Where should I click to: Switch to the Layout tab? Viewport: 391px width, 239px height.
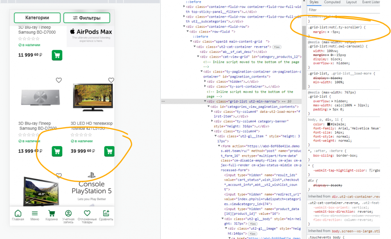[x=351, y=2]
